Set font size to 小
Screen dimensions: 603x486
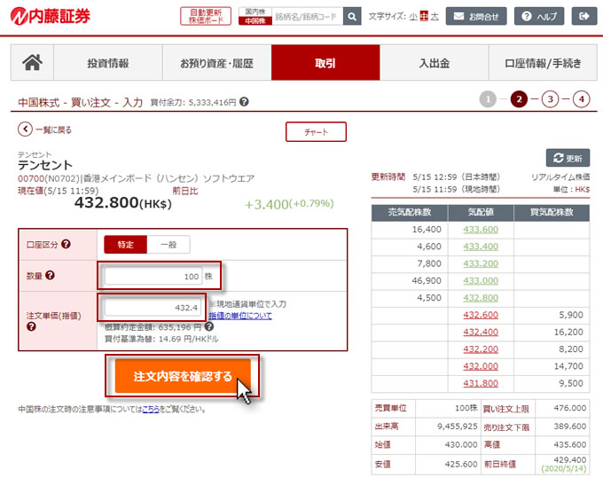[413, 17]
